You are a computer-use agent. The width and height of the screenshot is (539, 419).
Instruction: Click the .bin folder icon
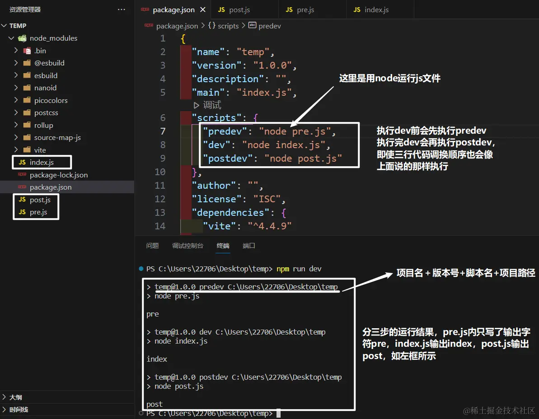coord(27,51)
